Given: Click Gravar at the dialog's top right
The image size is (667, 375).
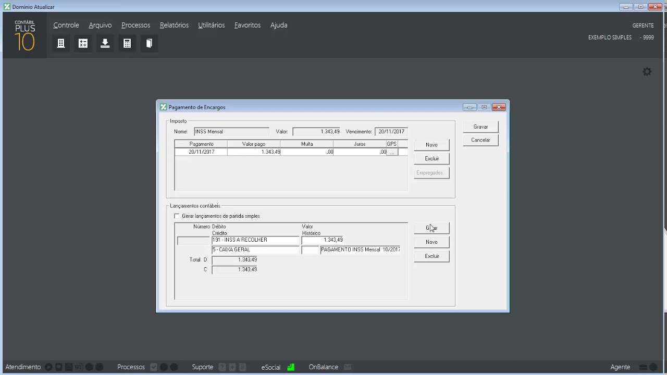Looking at the screenshot, I should (480, 127).
